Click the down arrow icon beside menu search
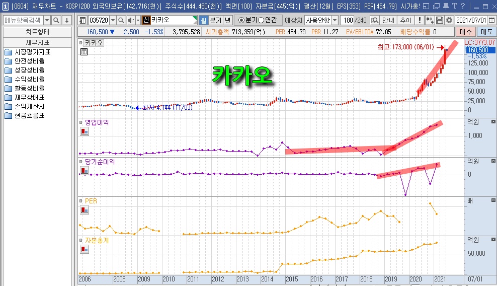Viewport: 497px width, 286px height. point(67,20)
